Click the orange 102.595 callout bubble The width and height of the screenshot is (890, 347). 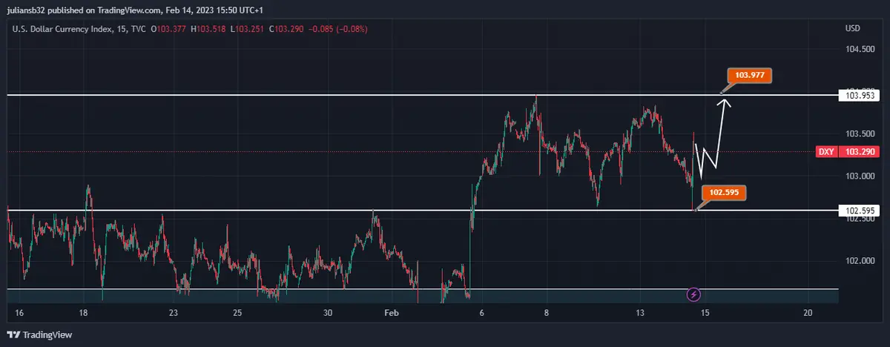point(723,191)
